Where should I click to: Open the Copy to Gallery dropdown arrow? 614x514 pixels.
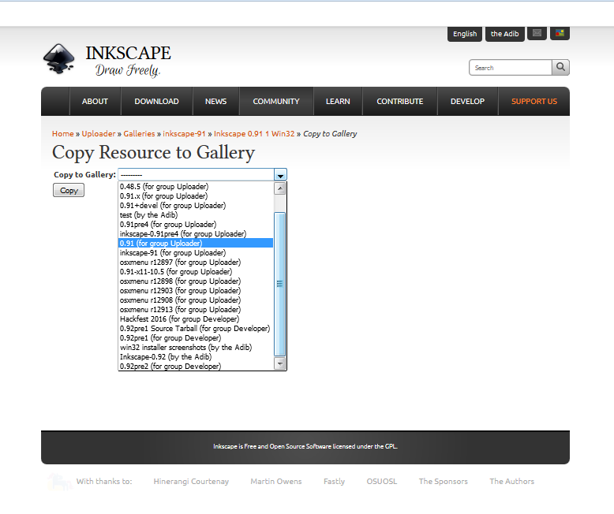click(x=280, y=175)
